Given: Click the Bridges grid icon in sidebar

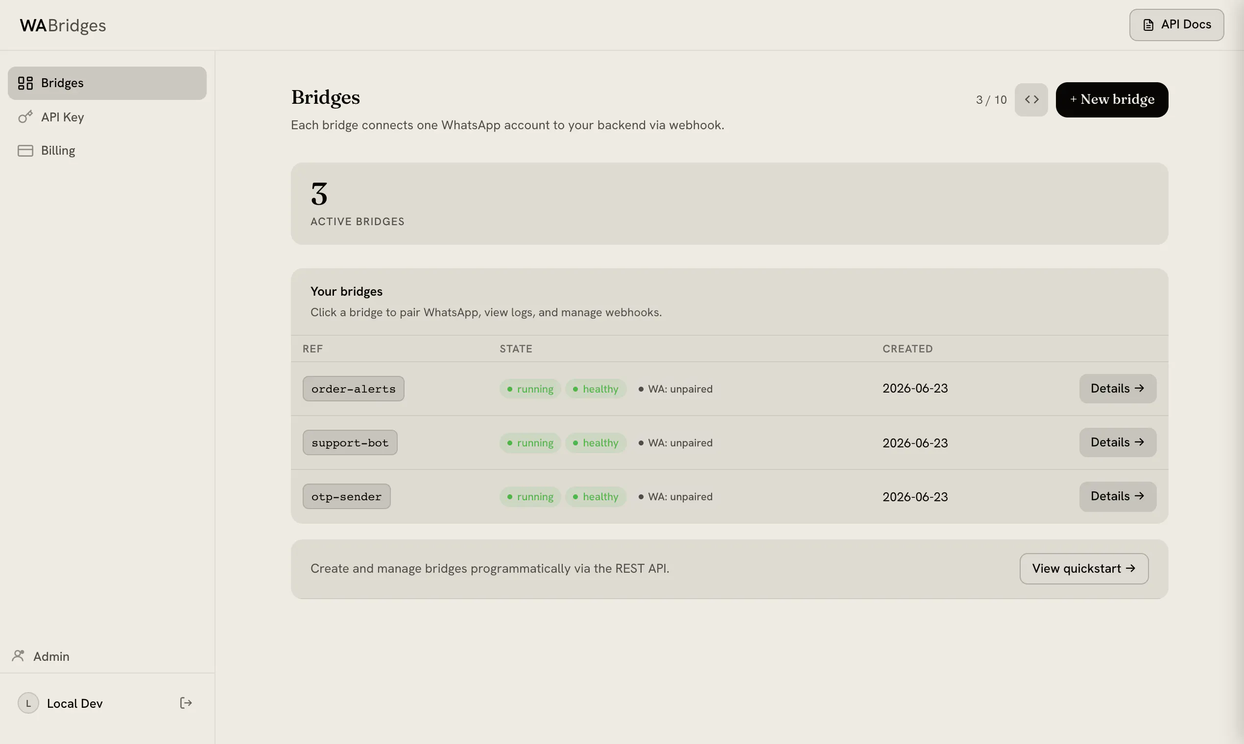Looking at the screenshot, I should pyautogui.click(x=25, y=83).
